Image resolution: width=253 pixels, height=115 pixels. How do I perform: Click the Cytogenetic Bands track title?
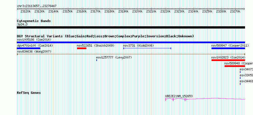[34, 21]
